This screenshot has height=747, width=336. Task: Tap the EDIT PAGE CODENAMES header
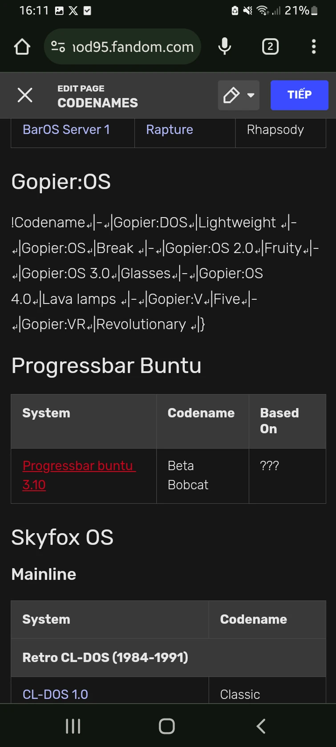[x=97, y=95]
